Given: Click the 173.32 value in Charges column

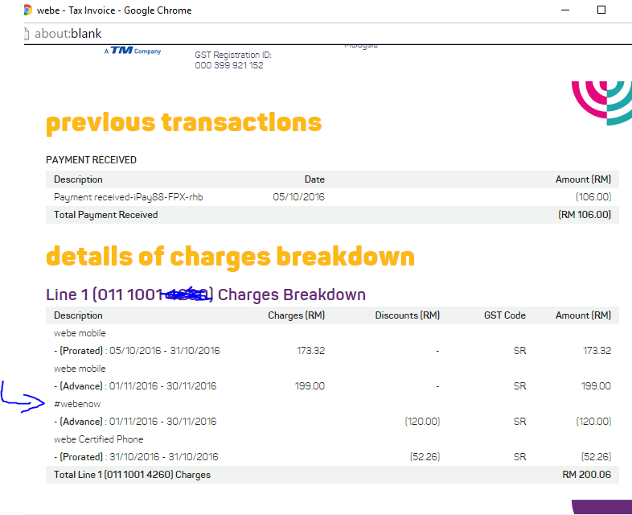Looking at the screenshot, I should 310,351.
